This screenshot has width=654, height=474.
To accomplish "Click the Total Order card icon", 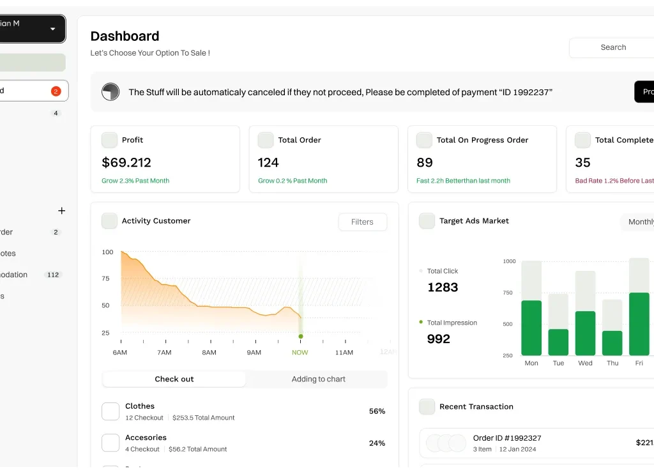I will click(x=266, y=140).
